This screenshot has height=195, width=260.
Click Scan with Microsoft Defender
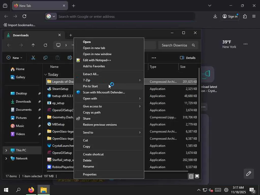[104, 92]
